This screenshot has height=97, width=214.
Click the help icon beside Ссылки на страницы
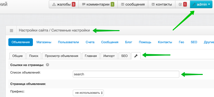[47, 65]
